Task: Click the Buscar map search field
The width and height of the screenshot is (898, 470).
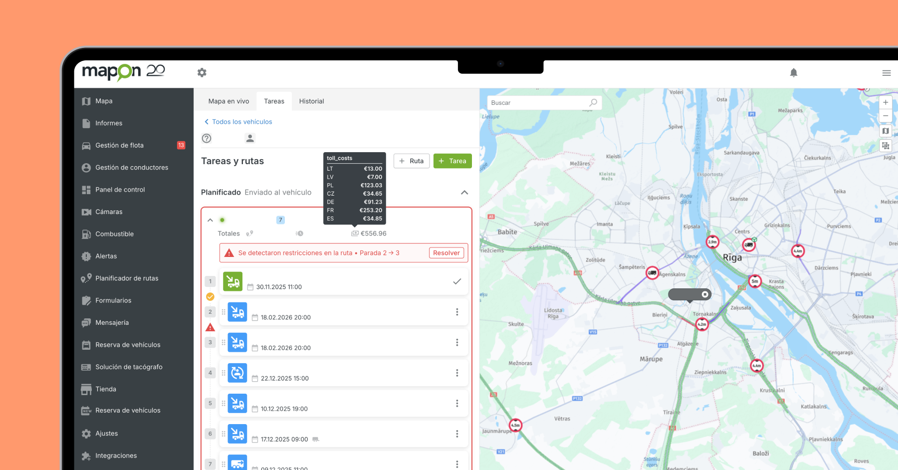Action: pos(544,103)
